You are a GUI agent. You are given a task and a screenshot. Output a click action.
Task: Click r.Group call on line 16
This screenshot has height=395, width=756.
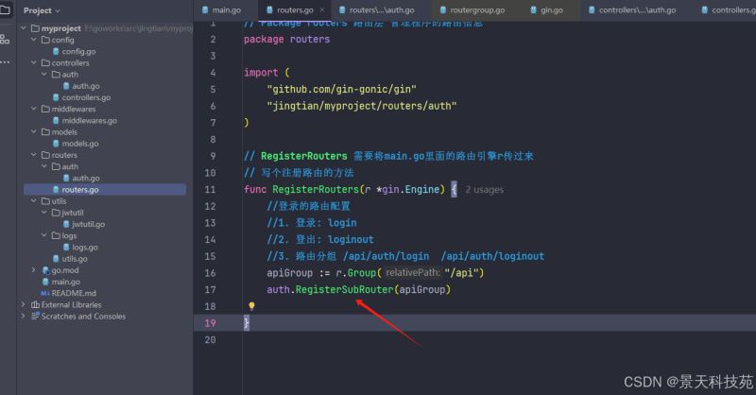click(x=356, y=273)
